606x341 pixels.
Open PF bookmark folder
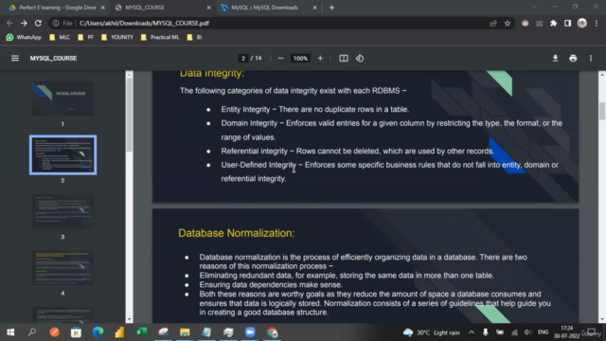85,37
